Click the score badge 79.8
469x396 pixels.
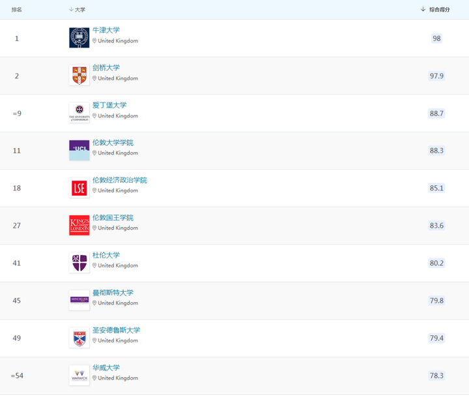click(436, 301)
